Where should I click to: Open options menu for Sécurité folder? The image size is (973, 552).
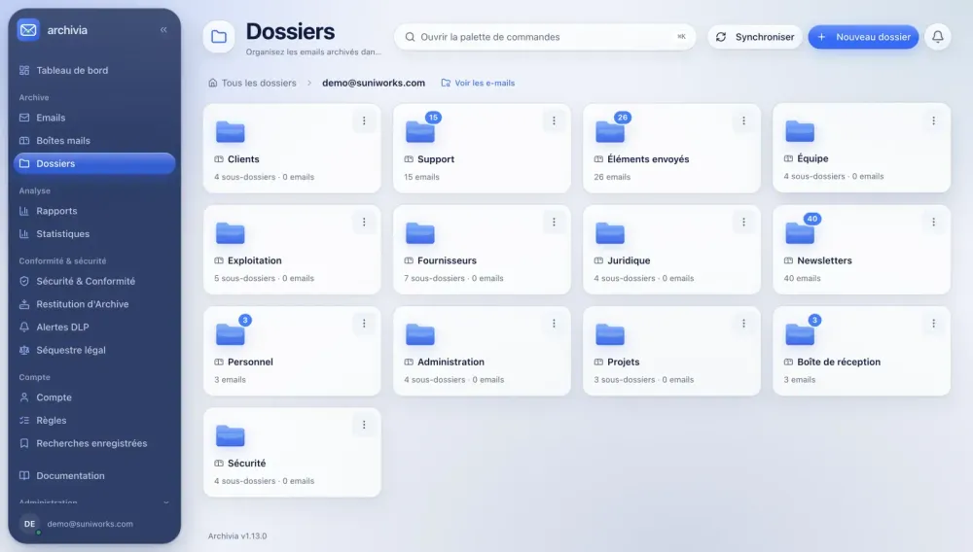pyautogui.click(x=364, y=425)
